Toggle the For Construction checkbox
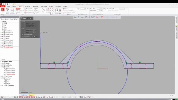The height and width of the screenshot is (100, 178). click(x=23, y=34)
